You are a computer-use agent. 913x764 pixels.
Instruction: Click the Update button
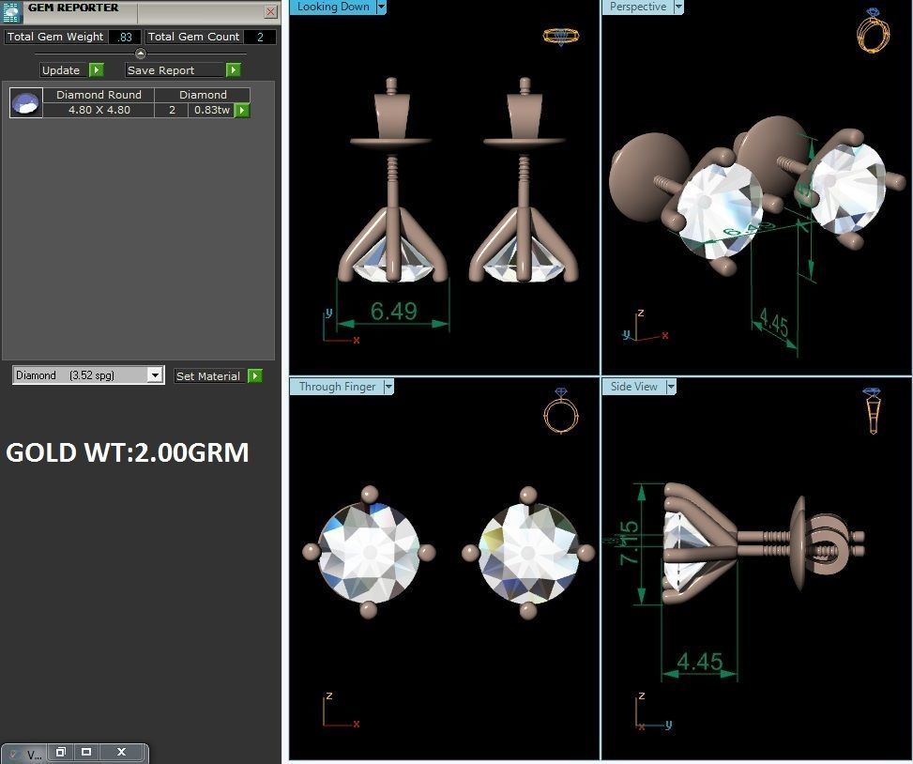click(63, 69)
